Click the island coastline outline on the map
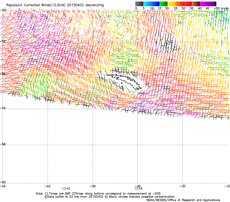Screen dimensions: 230x202 [x=124, y=82]
